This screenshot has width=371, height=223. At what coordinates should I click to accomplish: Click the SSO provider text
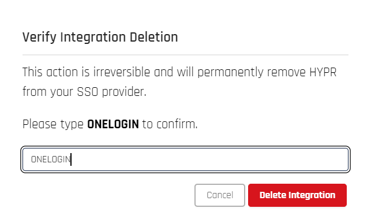[112, 92]
